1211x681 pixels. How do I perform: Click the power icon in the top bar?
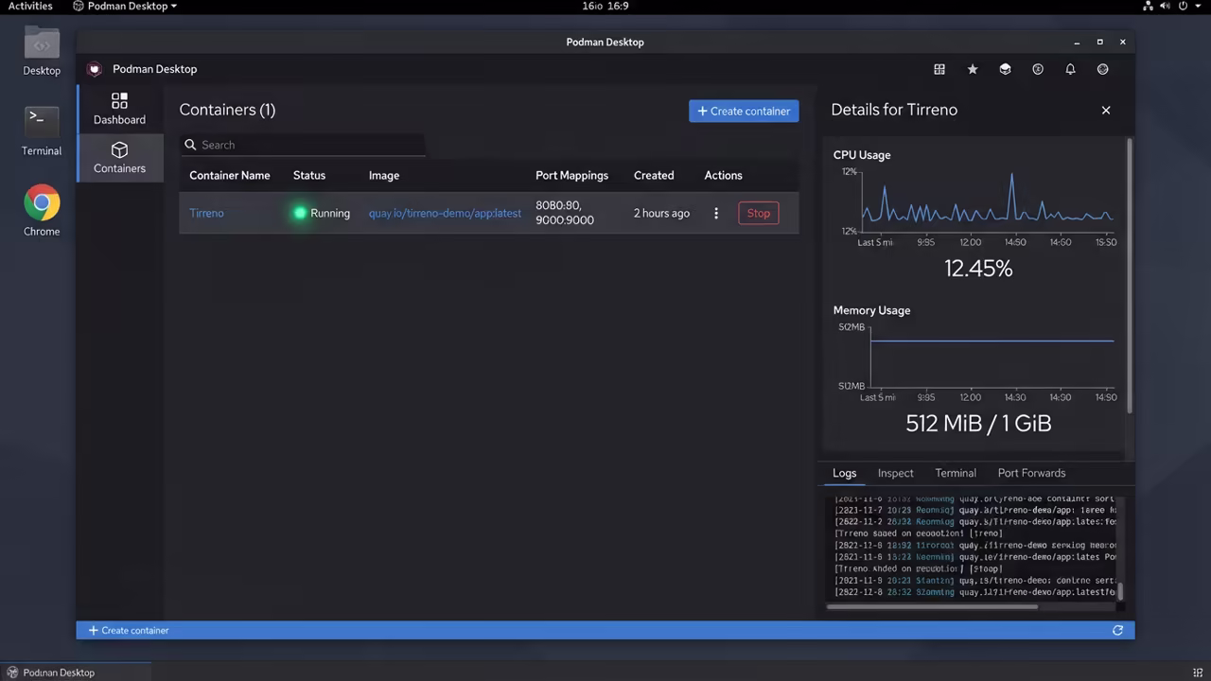pos(1184,6)
